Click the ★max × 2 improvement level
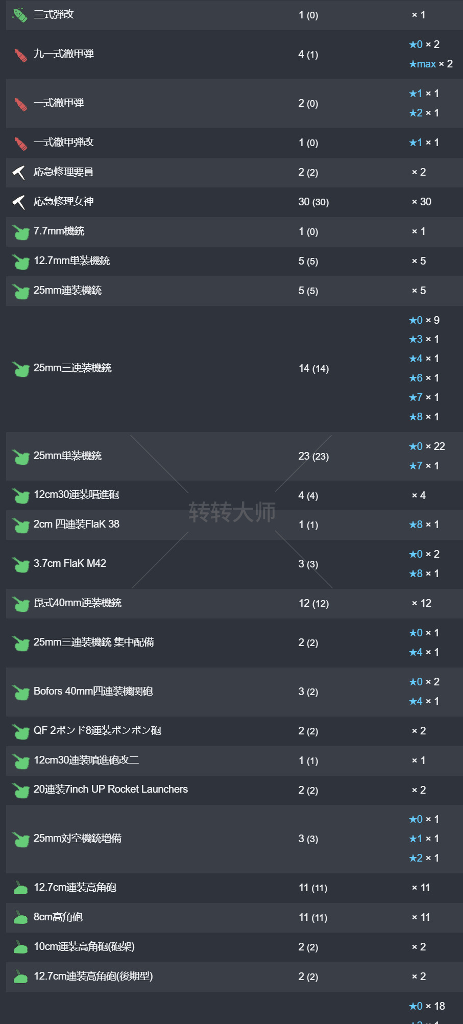The image size is (463, 1024). [x=430, y=64]
